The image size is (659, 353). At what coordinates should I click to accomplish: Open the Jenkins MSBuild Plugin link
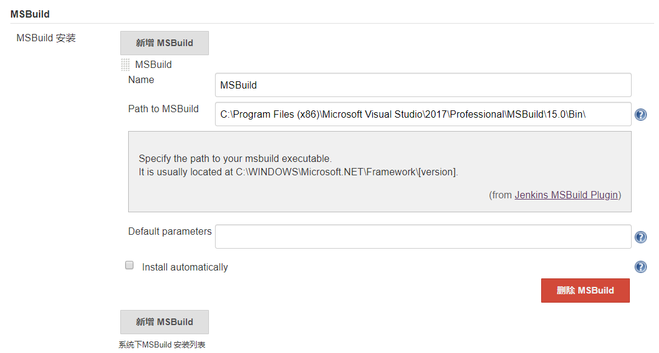(566, 195)
